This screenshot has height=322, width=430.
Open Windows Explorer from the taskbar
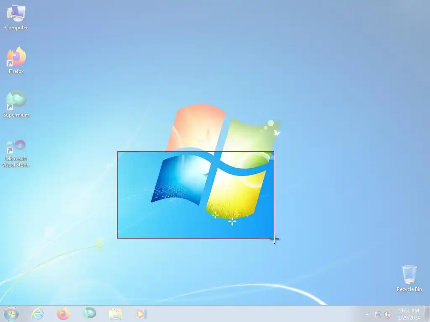[x=115, y=314]
